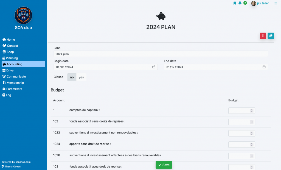Screen dimensions: 281x170
Task: Click the SOA club bear logo
Action: tap(24, 15)
